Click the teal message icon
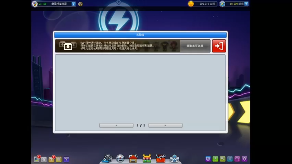The height and width of the screenshot is (164, 292). coord(230,159)
